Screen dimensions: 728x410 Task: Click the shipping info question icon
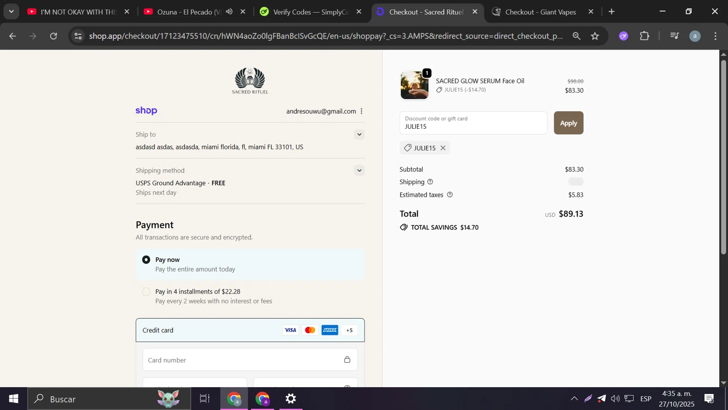[x=430, y=182]
